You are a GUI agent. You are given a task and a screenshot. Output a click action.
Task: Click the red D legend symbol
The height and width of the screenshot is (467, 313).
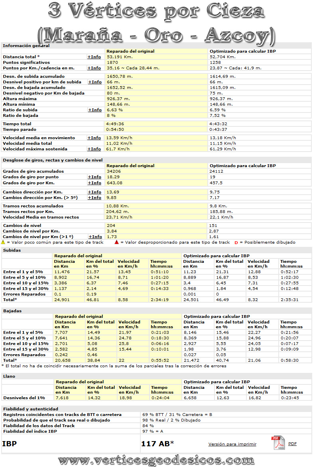point(236,242)
